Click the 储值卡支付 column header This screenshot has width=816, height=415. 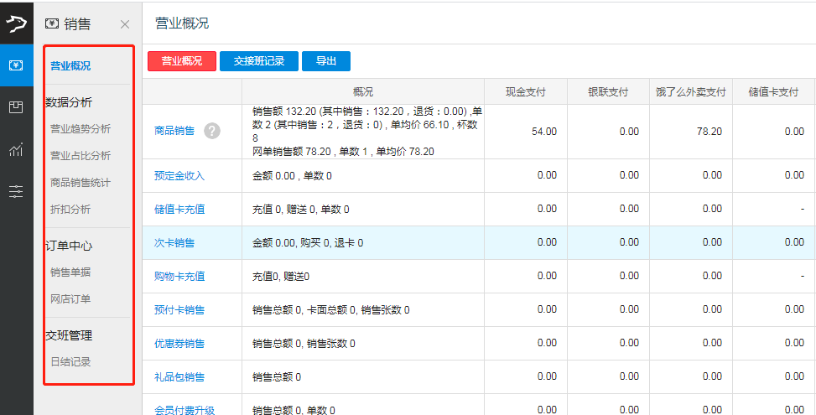774,92
